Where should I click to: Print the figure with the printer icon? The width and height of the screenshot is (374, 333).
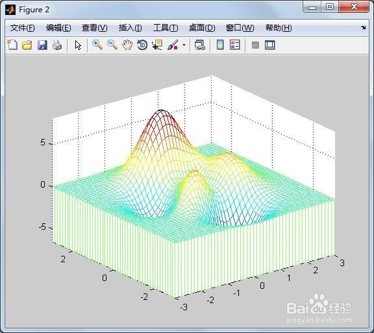(57, 45)
